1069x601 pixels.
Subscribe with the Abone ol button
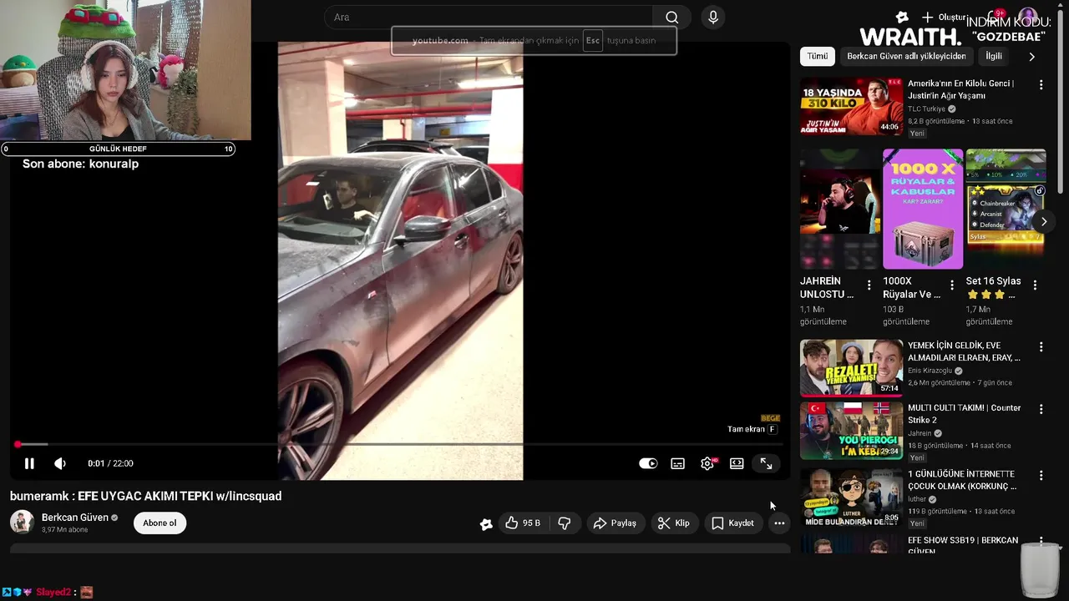point(160,523)
